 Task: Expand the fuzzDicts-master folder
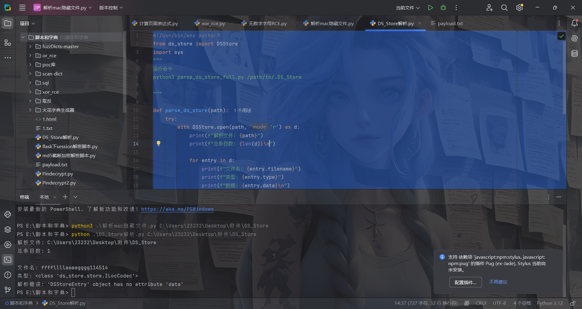point(30,46)
